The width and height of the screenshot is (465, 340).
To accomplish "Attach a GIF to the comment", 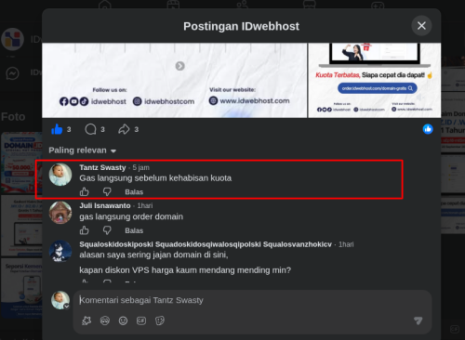I will tap(141, 320).
